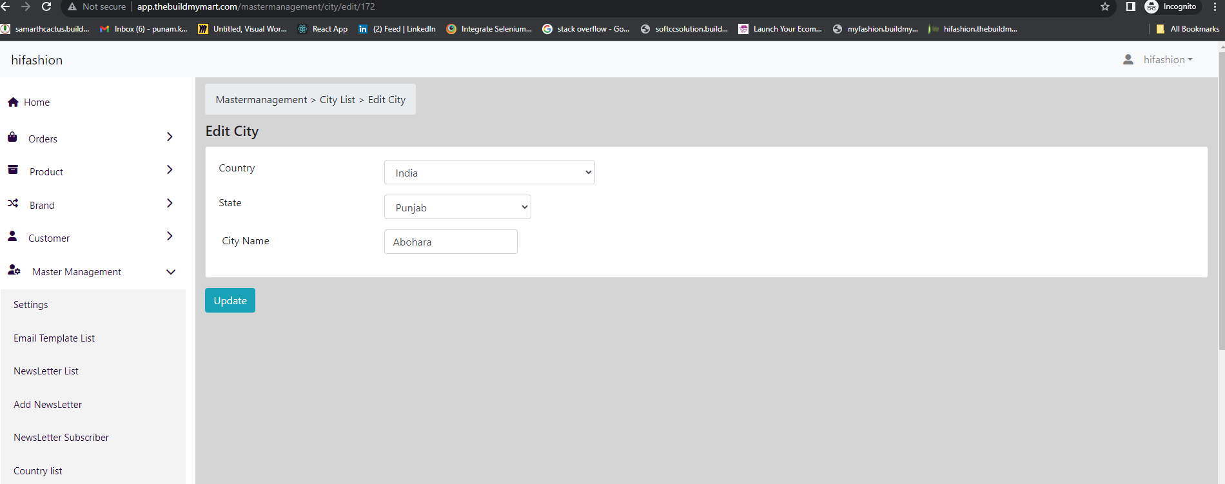Open samarthcactus.build bookmark
This screenshot has height=484, width=1225.
(x=45, y=29)
